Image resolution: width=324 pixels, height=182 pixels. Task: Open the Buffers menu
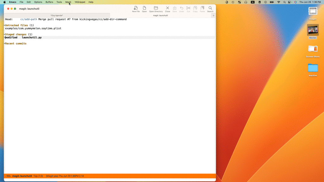pos(49,2)
